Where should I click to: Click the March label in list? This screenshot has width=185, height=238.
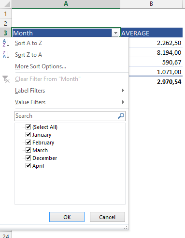tap(40, 150)
